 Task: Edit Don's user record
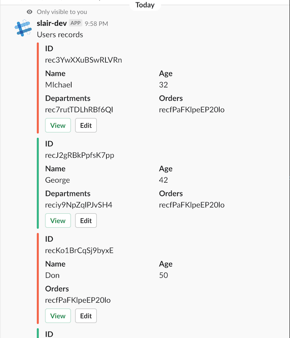pos(86,316)
